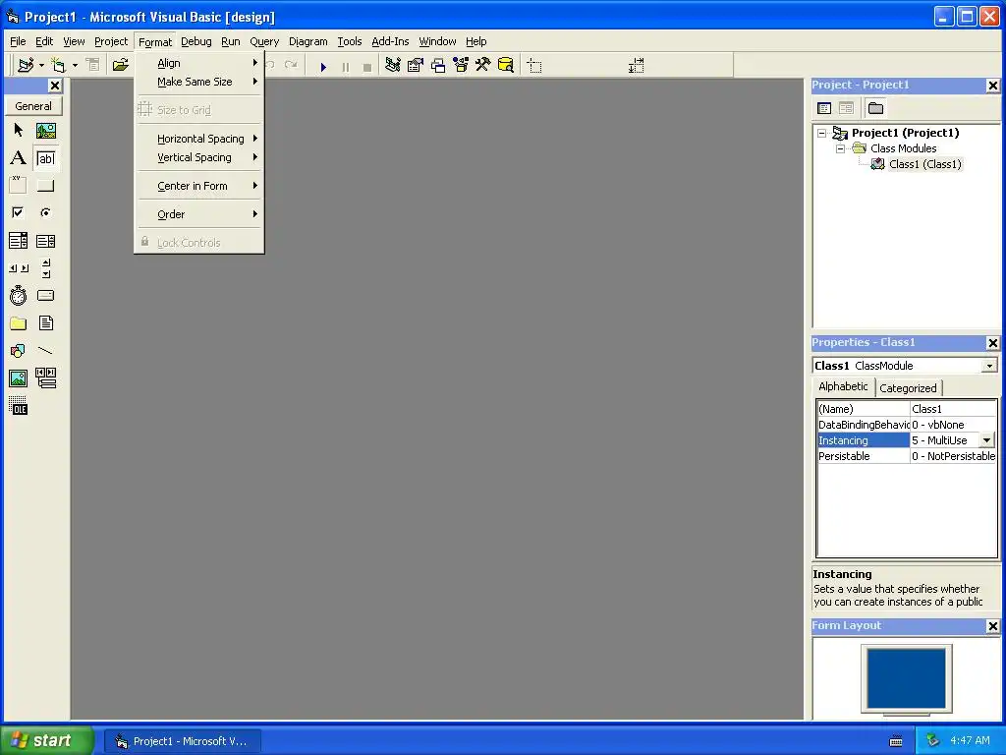Open the Class1 ClassModule object dropdown
The width and height of the screenshot is (1006, 755).
[x=989, y=366]
